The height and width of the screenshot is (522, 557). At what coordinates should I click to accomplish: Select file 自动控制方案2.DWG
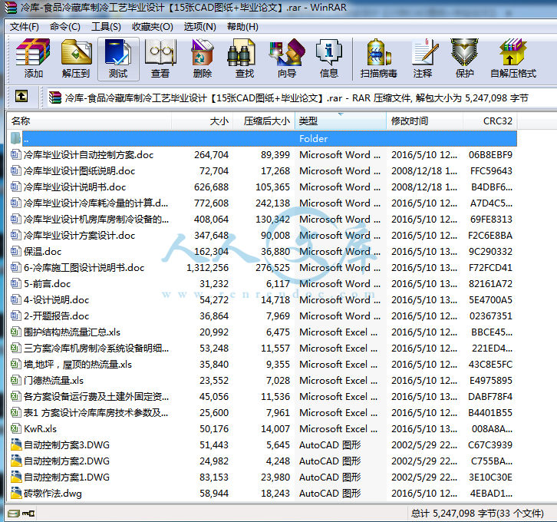[x=67, y=461]
